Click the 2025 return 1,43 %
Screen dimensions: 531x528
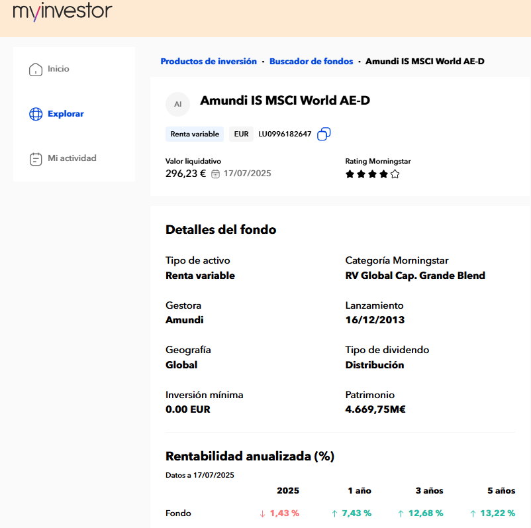(285, 513)
